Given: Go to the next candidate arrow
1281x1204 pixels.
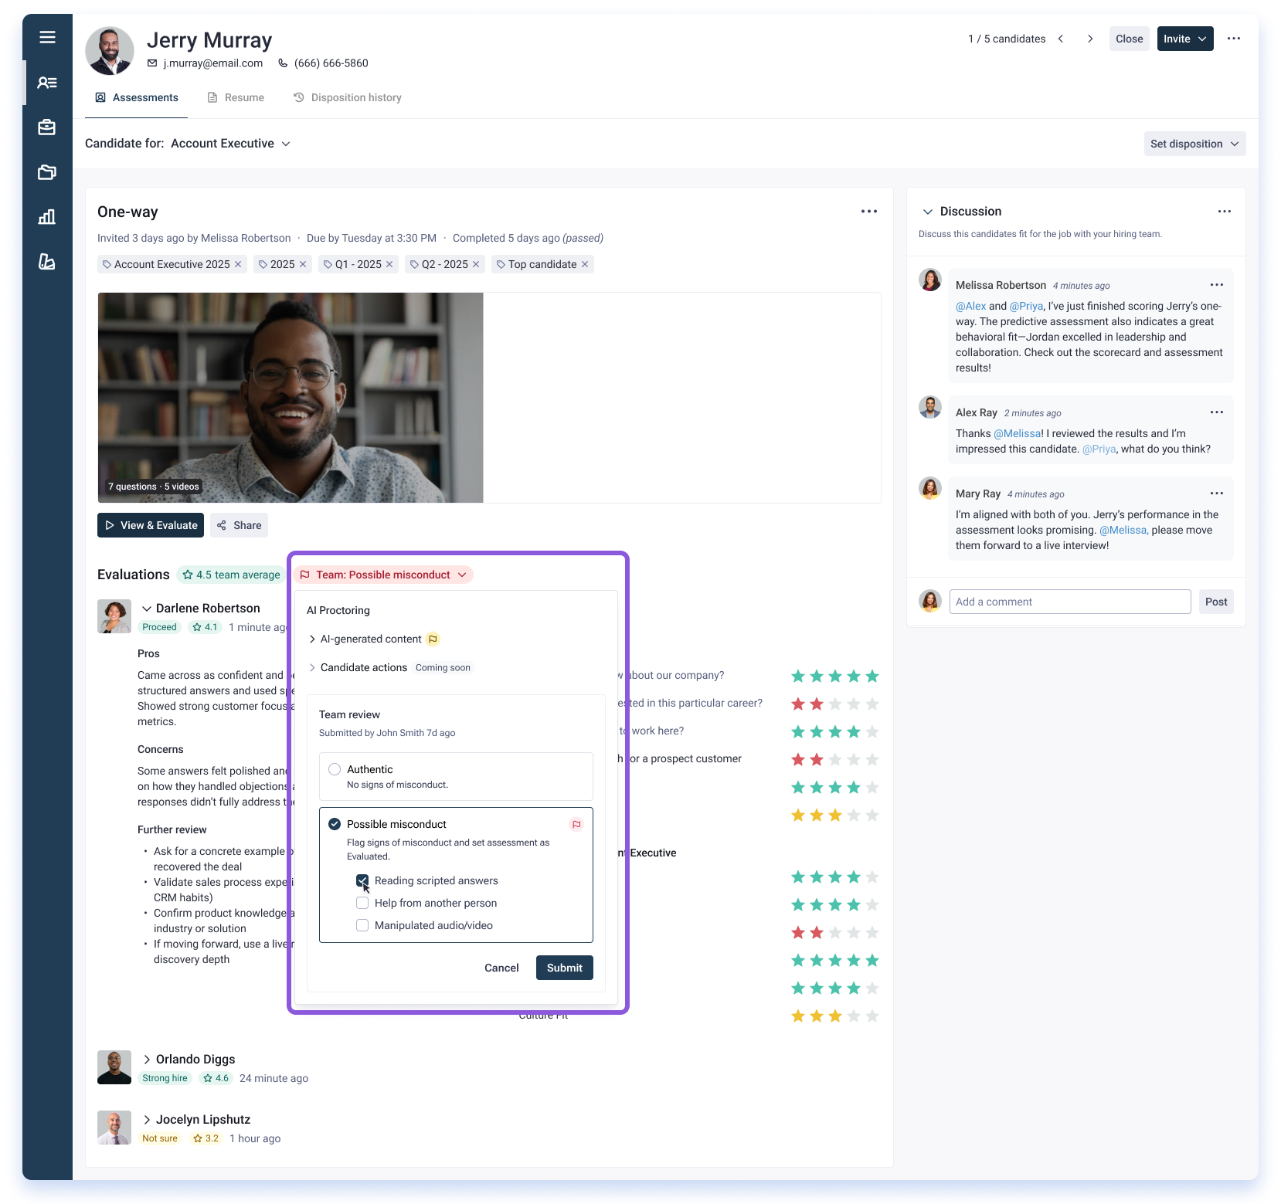Looking at the screenshot, I should (1090, 39).
